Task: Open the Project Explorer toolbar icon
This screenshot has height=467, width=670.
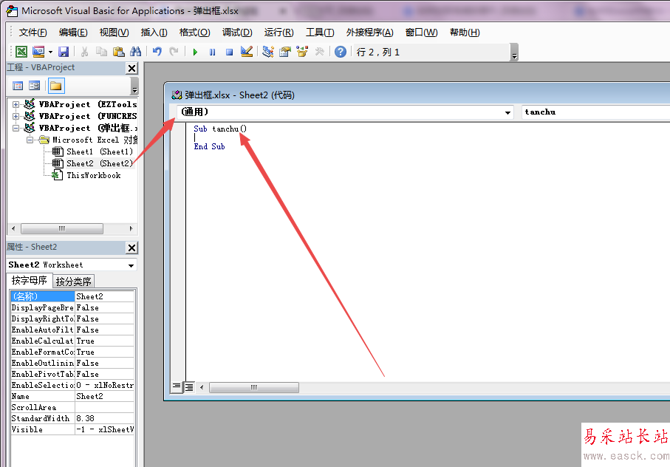Action: [268, 52]
